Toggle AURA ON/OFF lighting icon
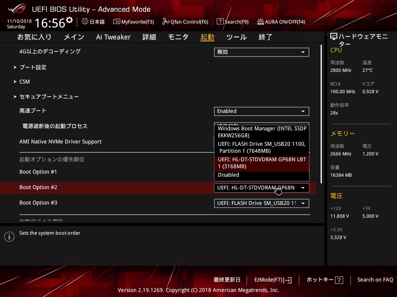The height and width of the screenshot is (297, 397). (260, 22)
